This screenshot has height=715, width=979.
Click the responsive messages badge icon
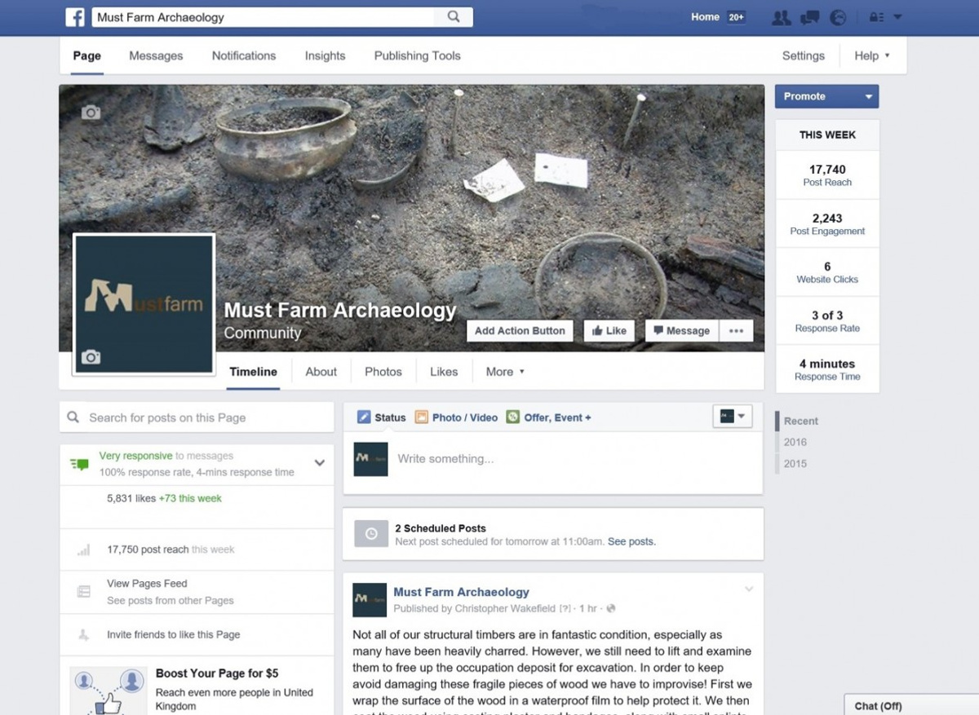click(x=79, y=464)
